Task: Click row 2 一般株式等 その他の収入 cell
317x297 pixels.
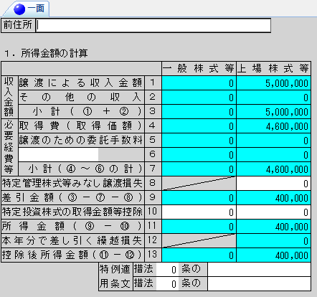Action: (x=199, y=98)
